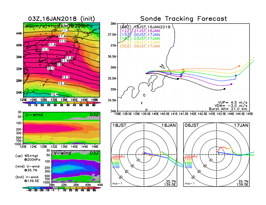Click '<100' legend in the 18JST hodograph
Image resolution: width=266 pixels, height=205 pixels.
click(116, 167)
